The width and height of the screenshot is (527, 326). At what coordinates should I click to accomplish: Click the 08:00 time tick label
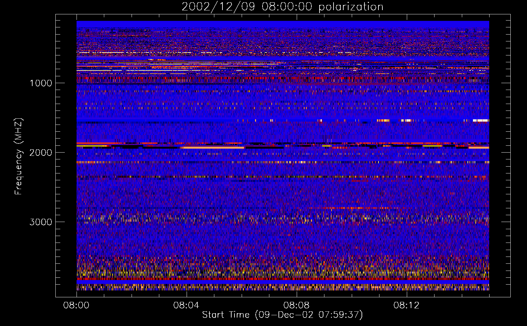coord(76,305)
